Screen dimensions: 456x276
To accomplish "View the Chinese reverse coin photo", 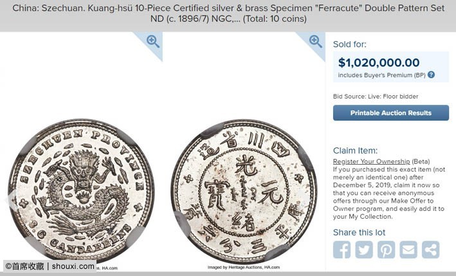I will point(244,191).
